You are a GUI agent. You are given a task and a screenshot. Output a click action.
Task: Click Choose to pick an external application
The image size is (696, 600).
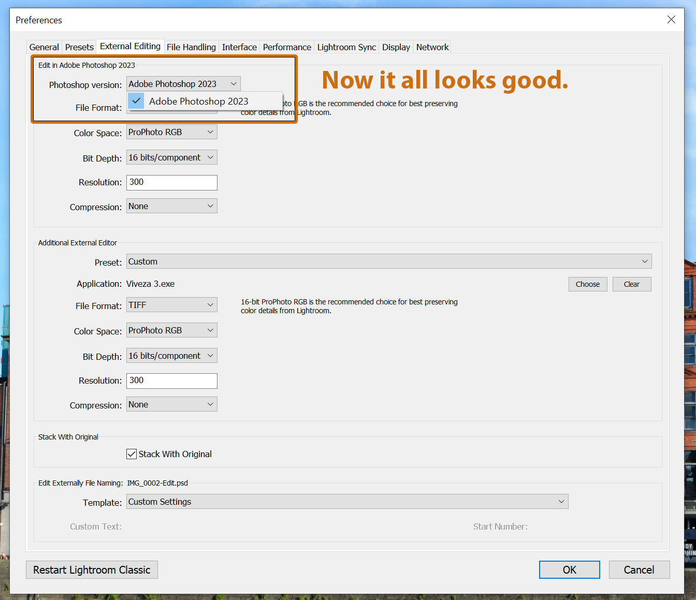pyautogui.click(x=588, y=284)
